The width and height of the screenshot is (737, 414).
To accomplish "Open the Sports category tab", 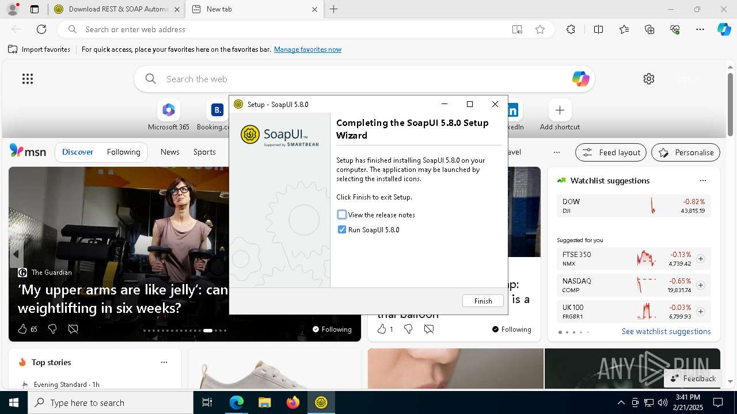I will click(204, 152).
